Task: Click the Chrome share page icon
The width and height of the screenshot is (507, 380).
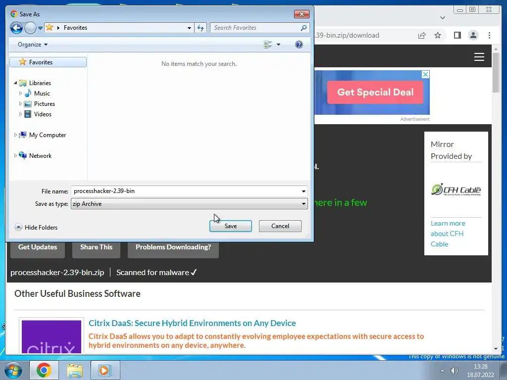Action: 422,35
